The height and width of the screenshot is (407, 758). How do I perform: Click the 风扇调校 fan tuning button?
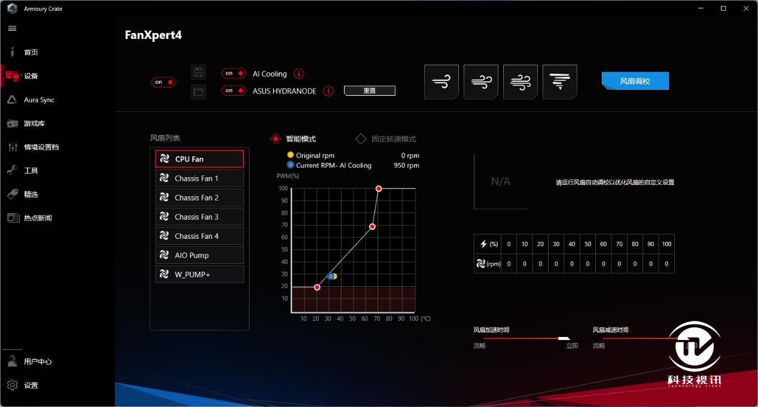click(x=635, y=81)
